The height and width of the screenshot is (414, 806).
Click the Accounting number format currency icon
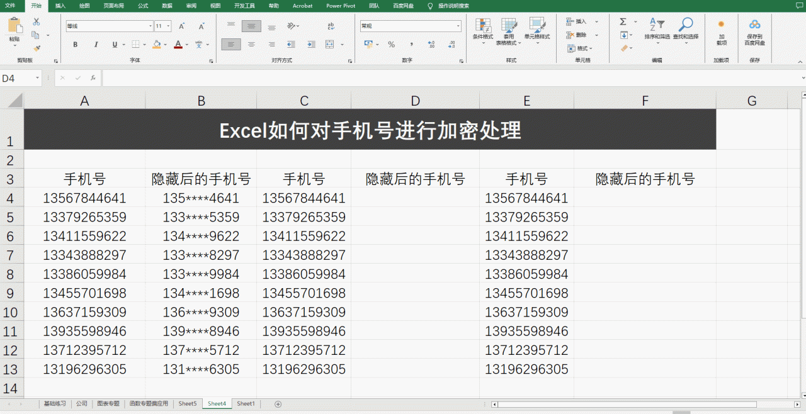click(x=369, y=45)
